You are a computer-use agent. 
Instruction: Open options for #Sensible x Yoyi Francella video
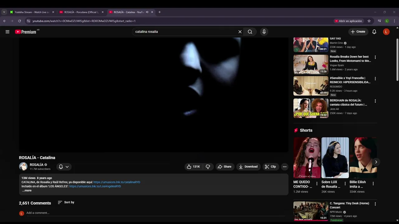point(375,79)
